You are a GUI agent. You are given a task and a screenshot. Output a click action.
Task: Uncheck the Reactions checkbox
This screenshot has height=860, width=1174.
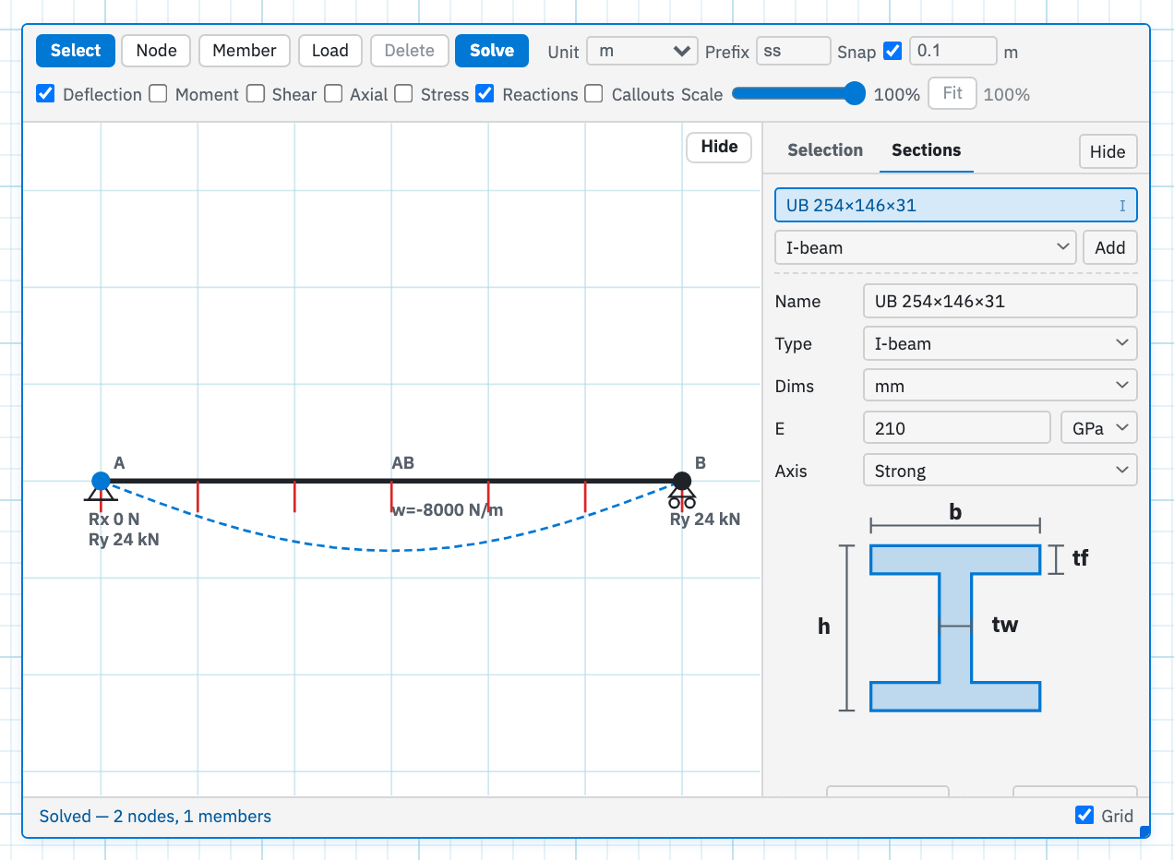point(485,93)
